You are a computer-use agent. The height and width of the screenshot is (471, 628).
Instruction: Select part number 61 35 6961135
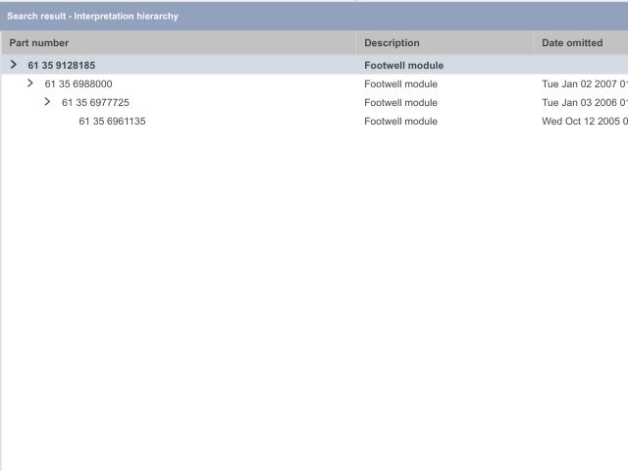[x=112, y=122]
